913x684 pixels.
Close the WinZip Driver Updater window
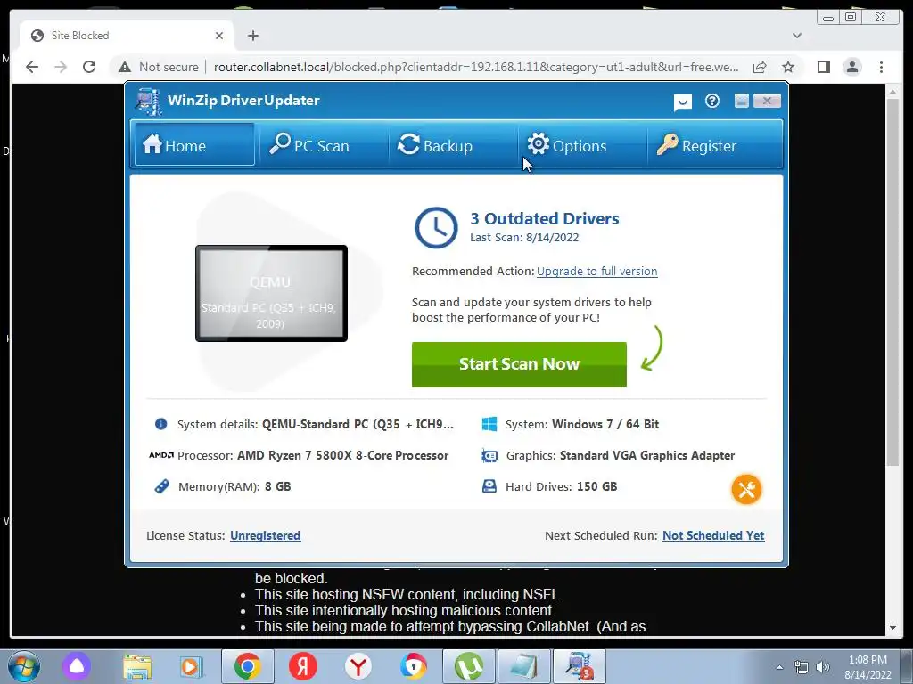coord(767,101)
